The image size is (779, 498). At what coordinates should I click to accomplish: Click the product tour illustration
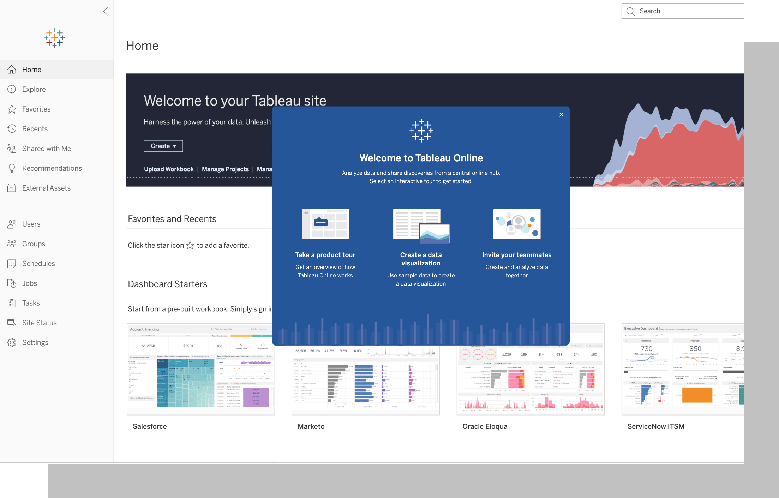[325, 224]
